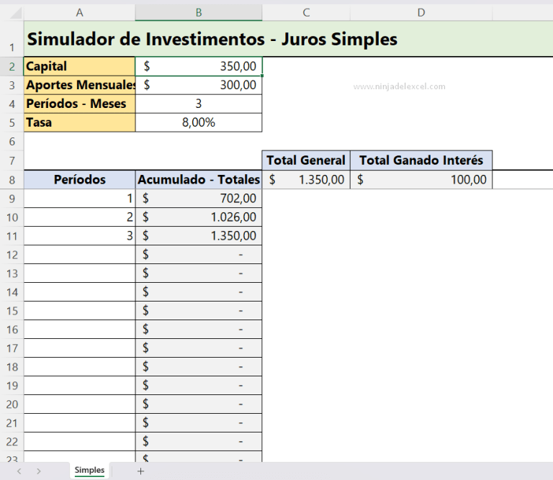Image resolution: width=553 pixels, height=480 pixels.
Task: Select the Aportes Mensuales label cell
Action: click(x=79, y=85)
